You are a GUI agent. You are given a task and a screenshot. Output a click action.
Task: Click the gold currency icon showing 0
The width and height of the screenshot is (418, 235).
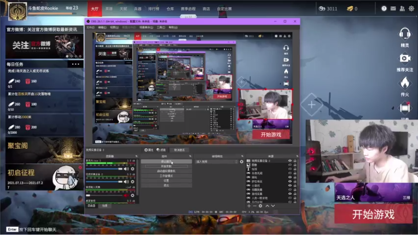(x=350, y=9)
